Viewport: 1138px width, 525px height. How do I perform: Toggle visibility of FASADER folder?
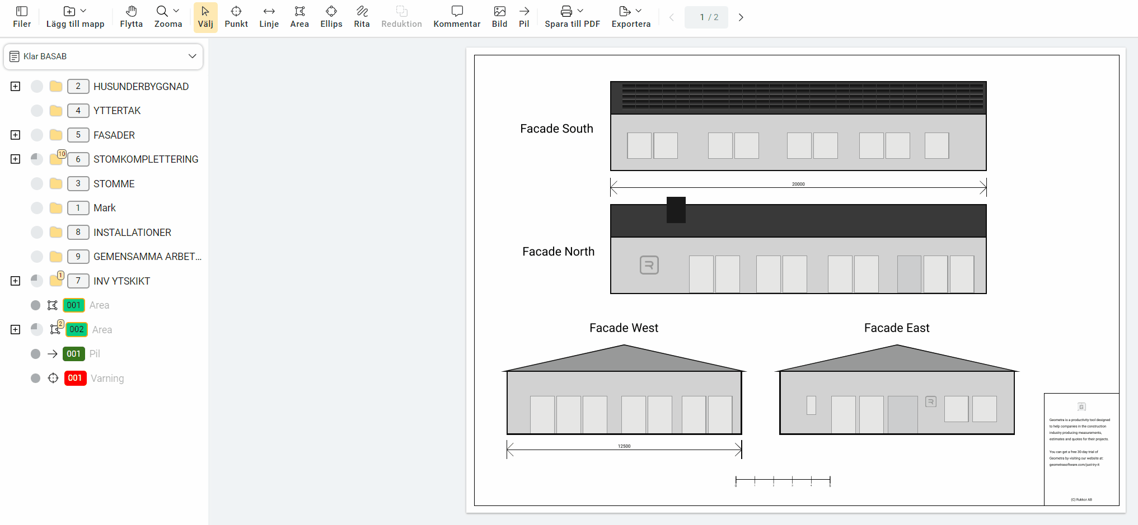37,135
